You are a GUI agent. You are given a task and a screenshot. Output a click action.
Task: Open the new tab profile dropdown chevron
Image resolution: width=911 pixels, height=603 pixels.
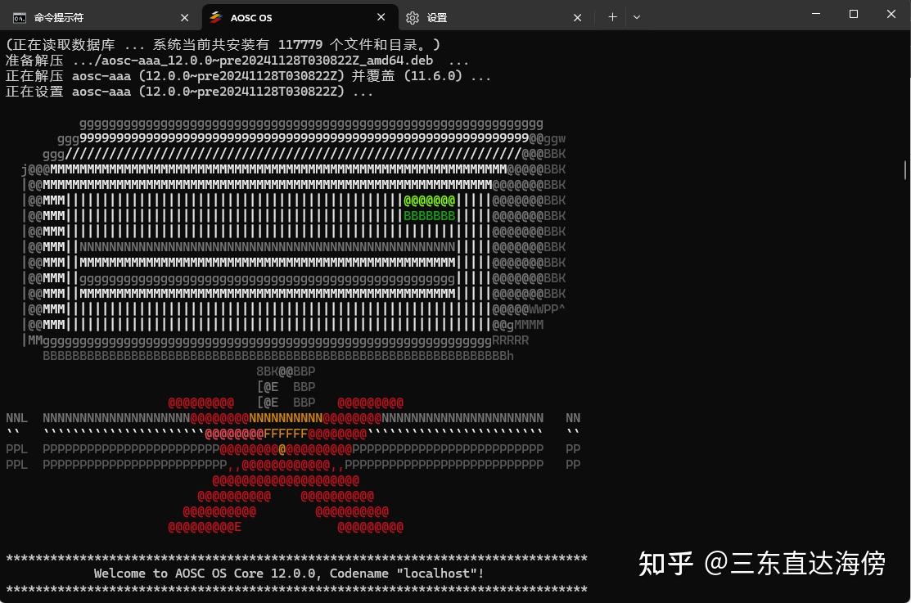[x=637, y=16]
